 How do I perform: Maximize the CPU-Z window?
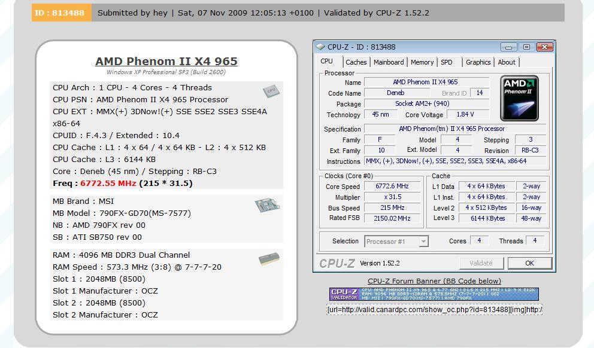tap(526, 47)
